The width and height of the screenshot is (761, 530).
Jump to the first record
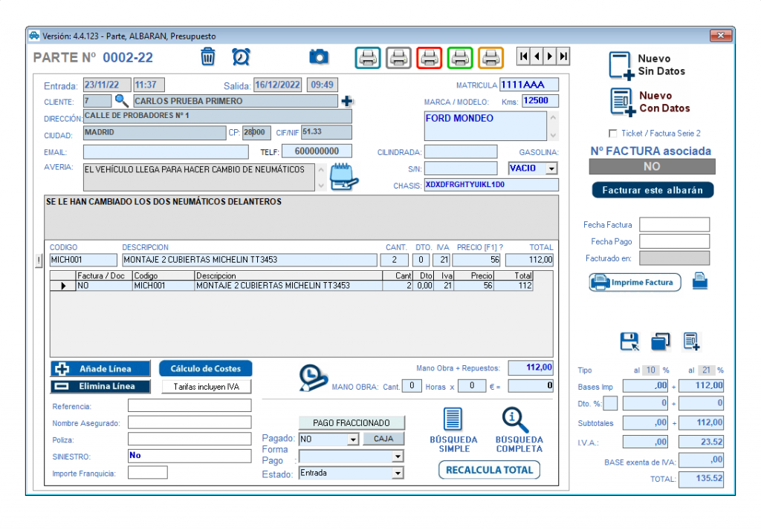(524, 56)
